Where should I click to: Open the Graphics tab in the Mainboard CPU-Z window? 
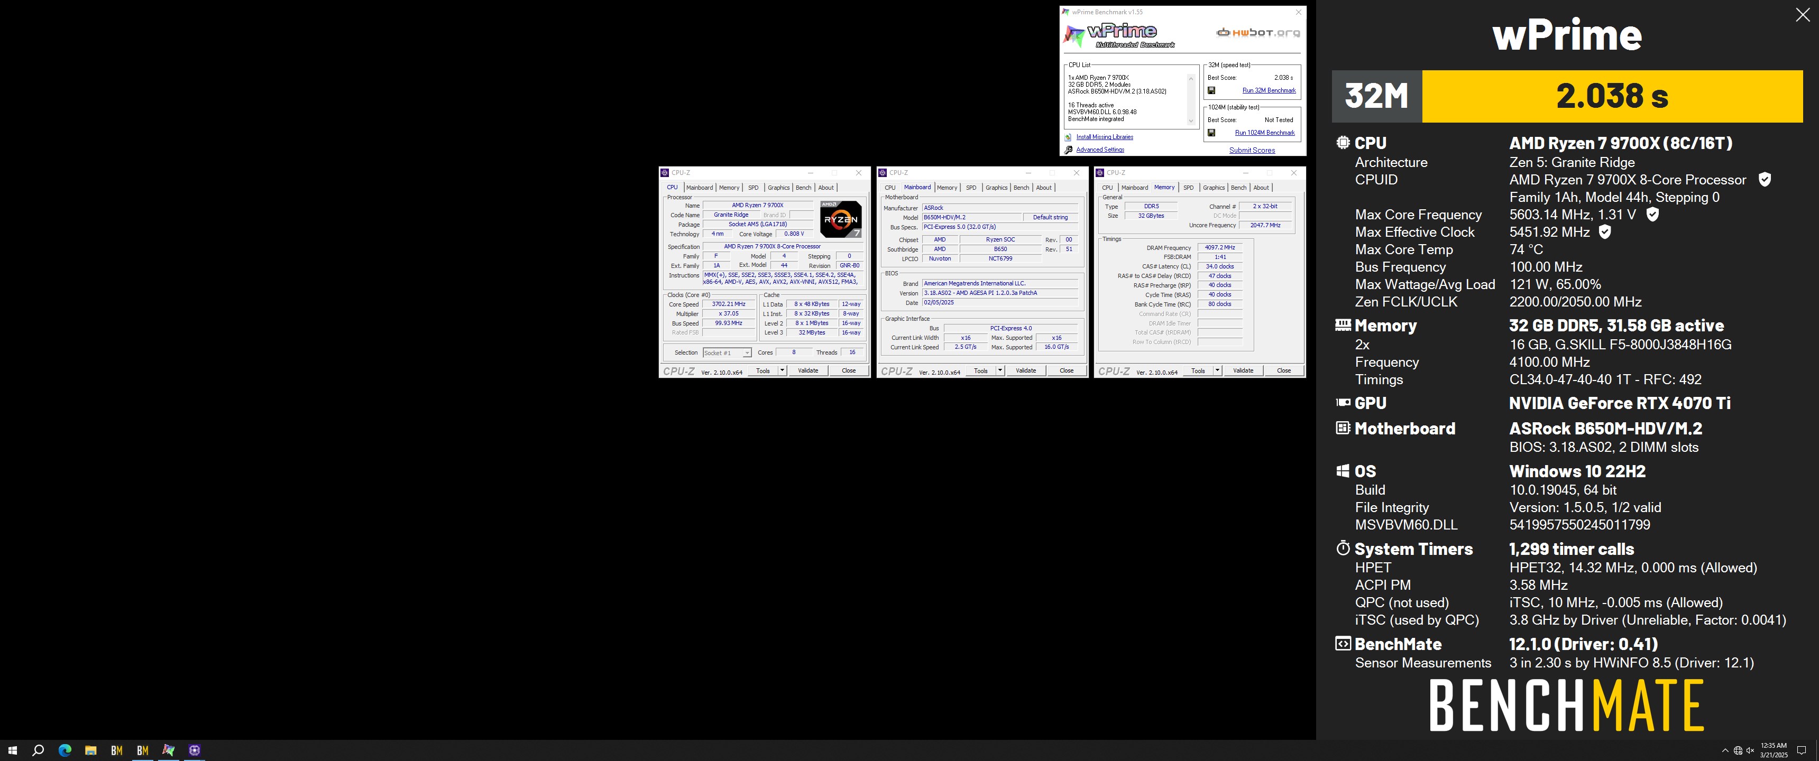tap(996, 188)
